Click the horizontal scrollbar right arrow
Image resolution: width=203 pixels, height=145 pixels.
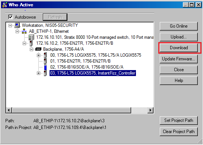pos(150,110)
